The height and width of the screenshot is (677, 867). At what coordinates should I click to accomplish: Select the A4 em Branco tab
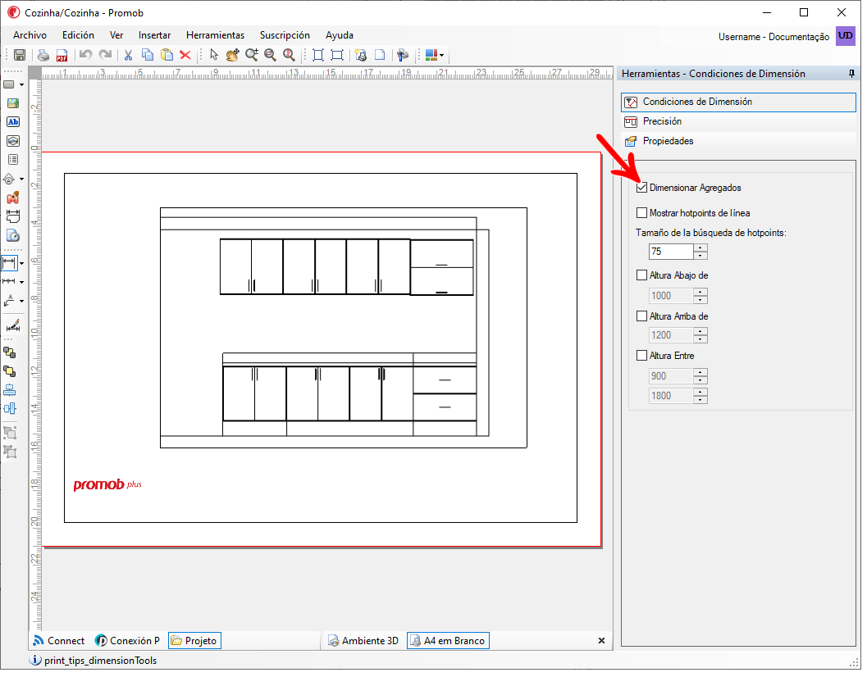click(449, 641)
